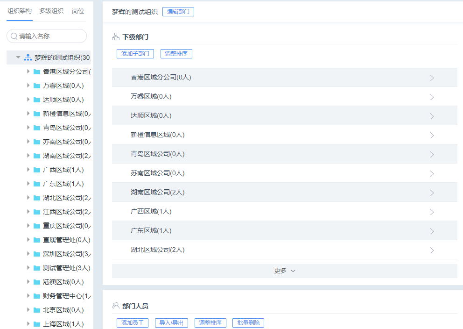Viewport: 463px width, 329px height.
Task: Click the 添加子部门 button
Action: (x=135, y=54)
